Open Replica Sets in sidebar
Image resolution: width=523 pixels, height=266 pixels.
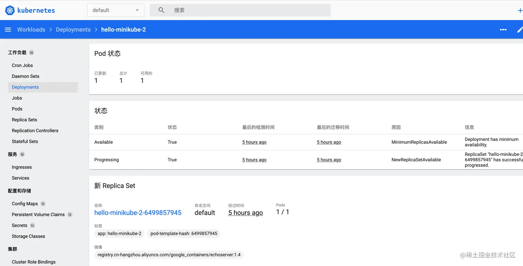pos(25,120)
